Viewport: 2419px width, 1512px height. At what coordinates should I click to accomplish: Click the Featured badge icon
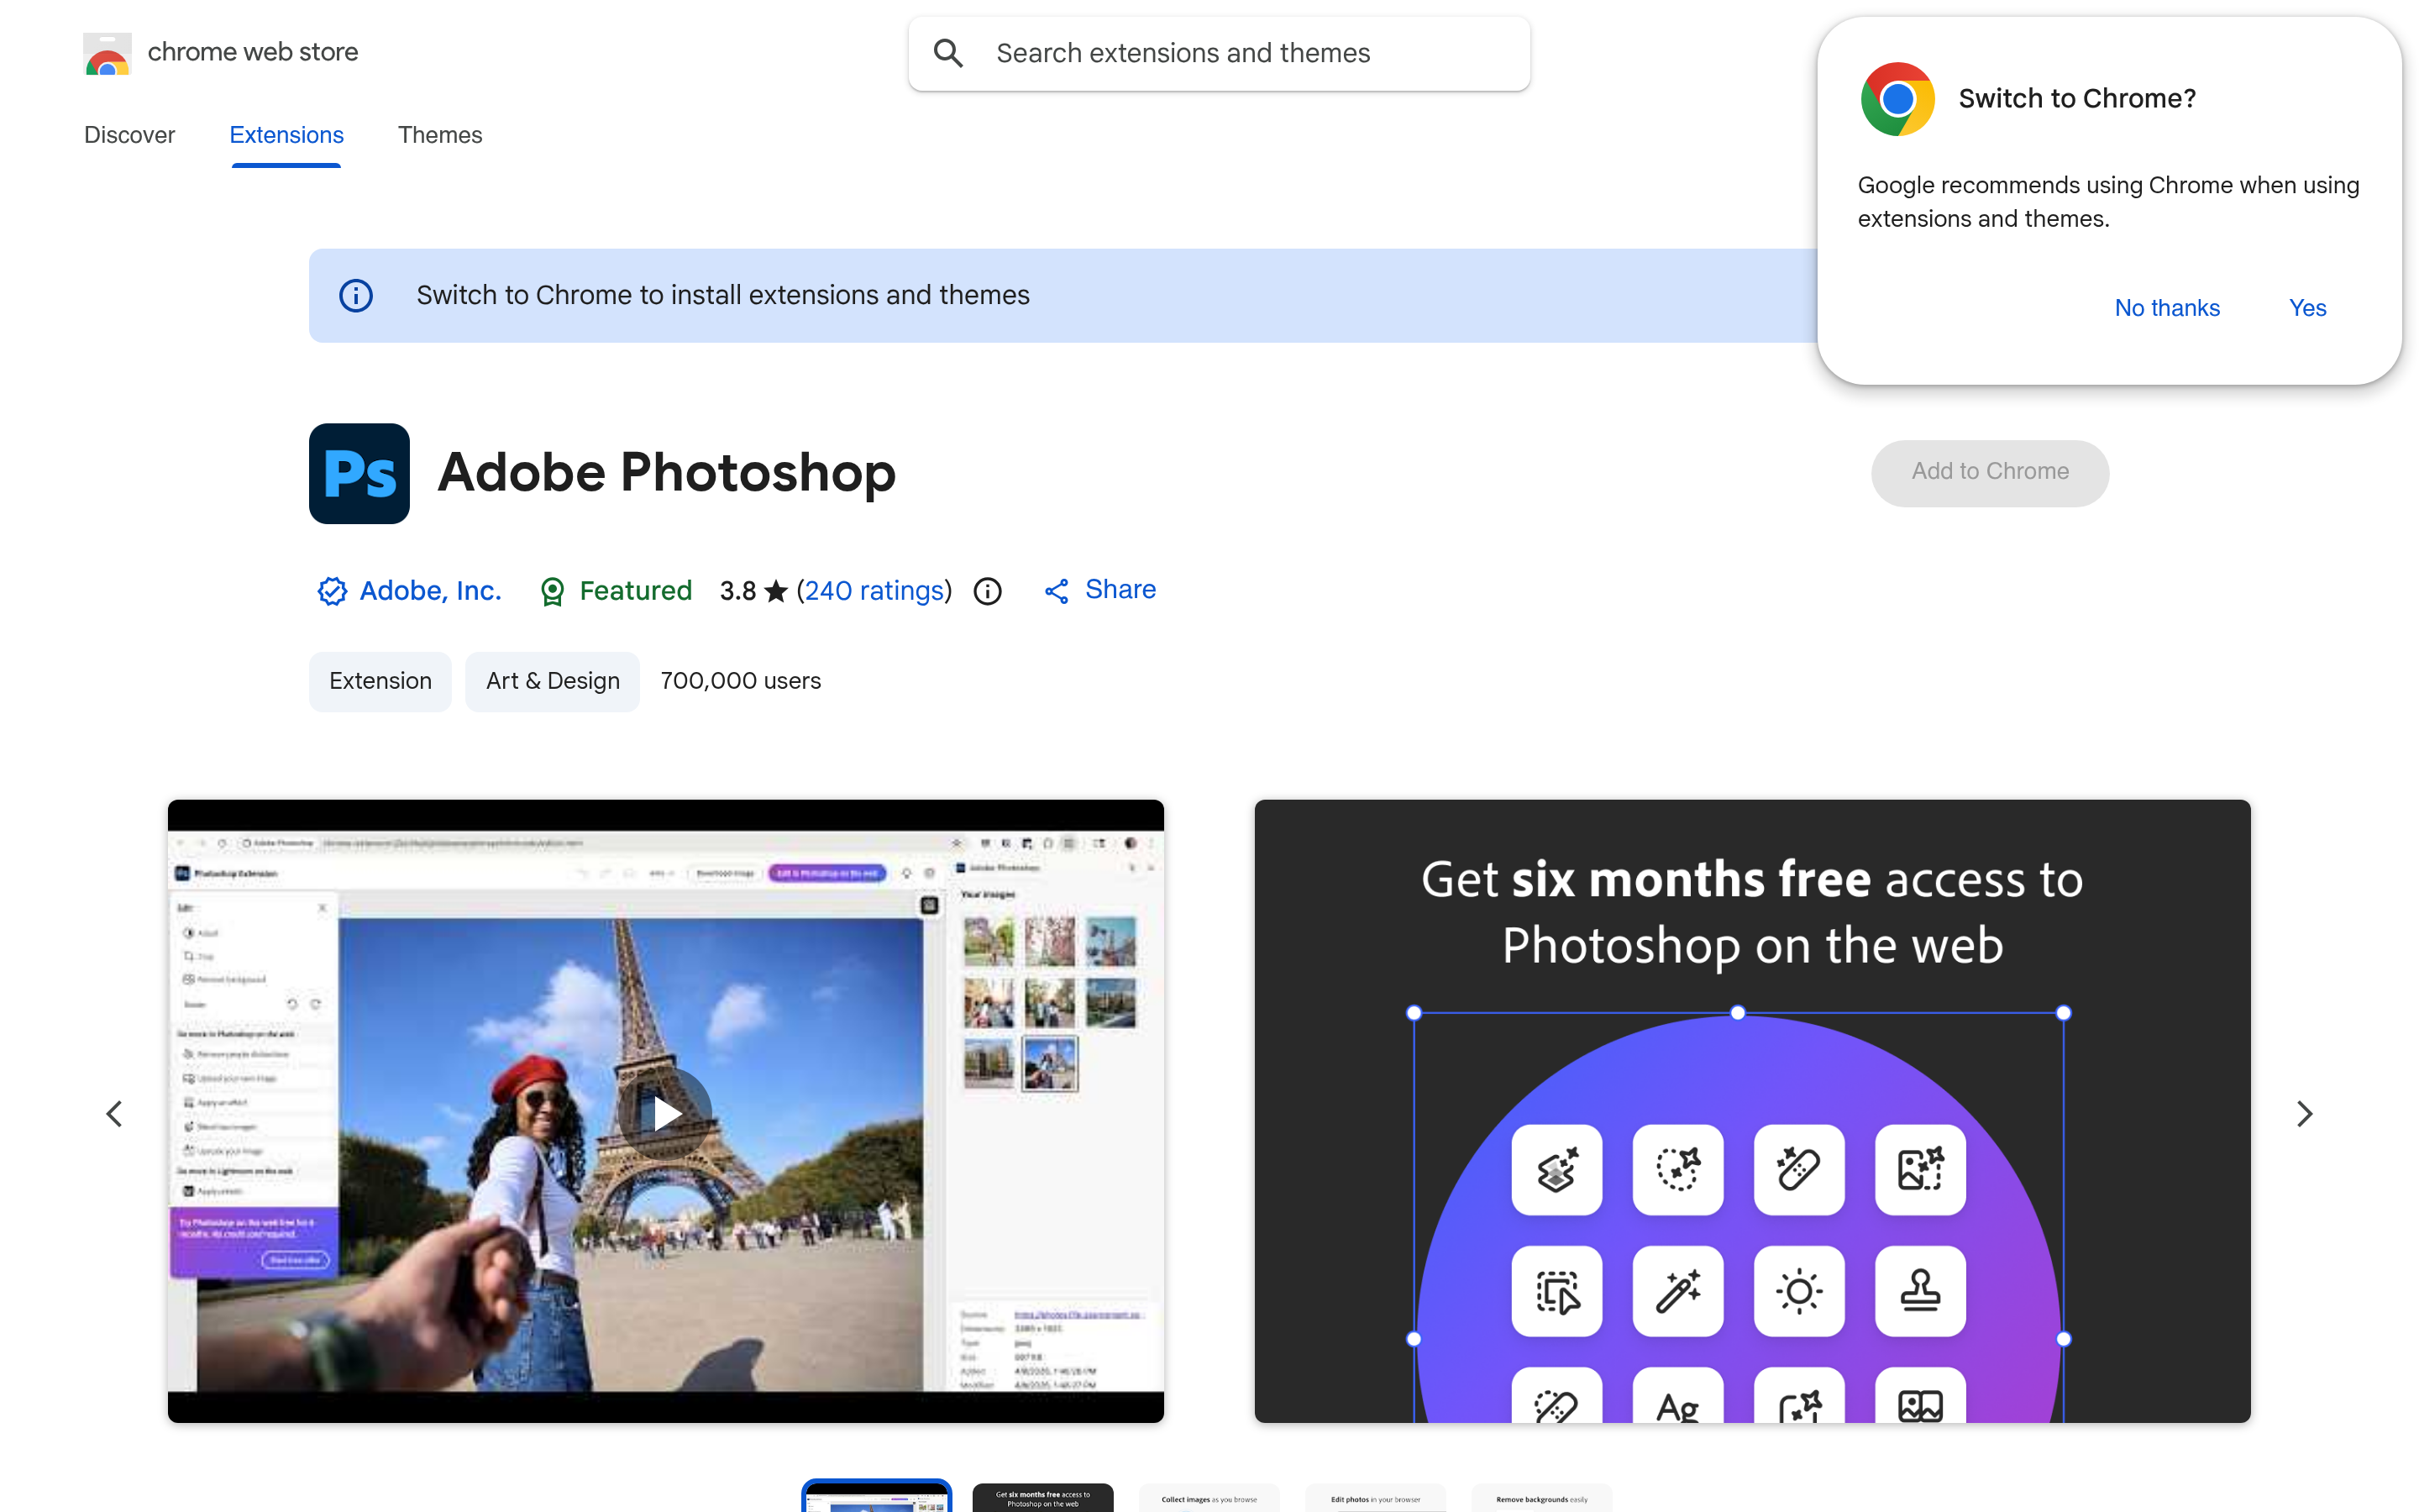(552, 591)
